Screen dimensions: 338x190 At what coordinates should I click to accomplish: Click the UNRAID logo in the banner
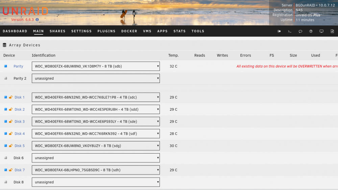[25, 11]
